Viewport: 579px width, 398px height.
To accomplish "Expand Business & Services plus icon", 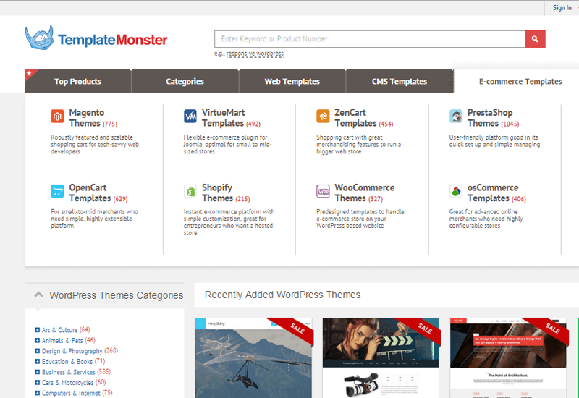I will click(38, 372).
